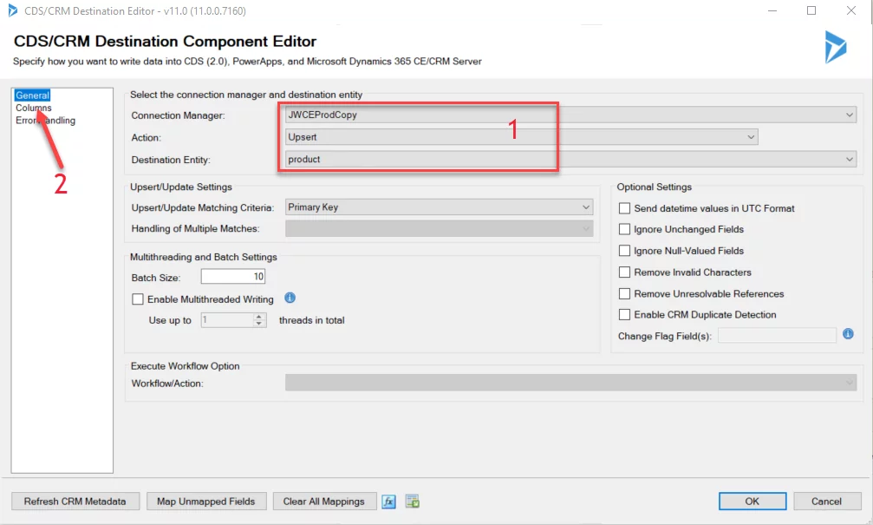Click the Upsert/Update Settings group title
Screen dimensions: 873x525
181,187
